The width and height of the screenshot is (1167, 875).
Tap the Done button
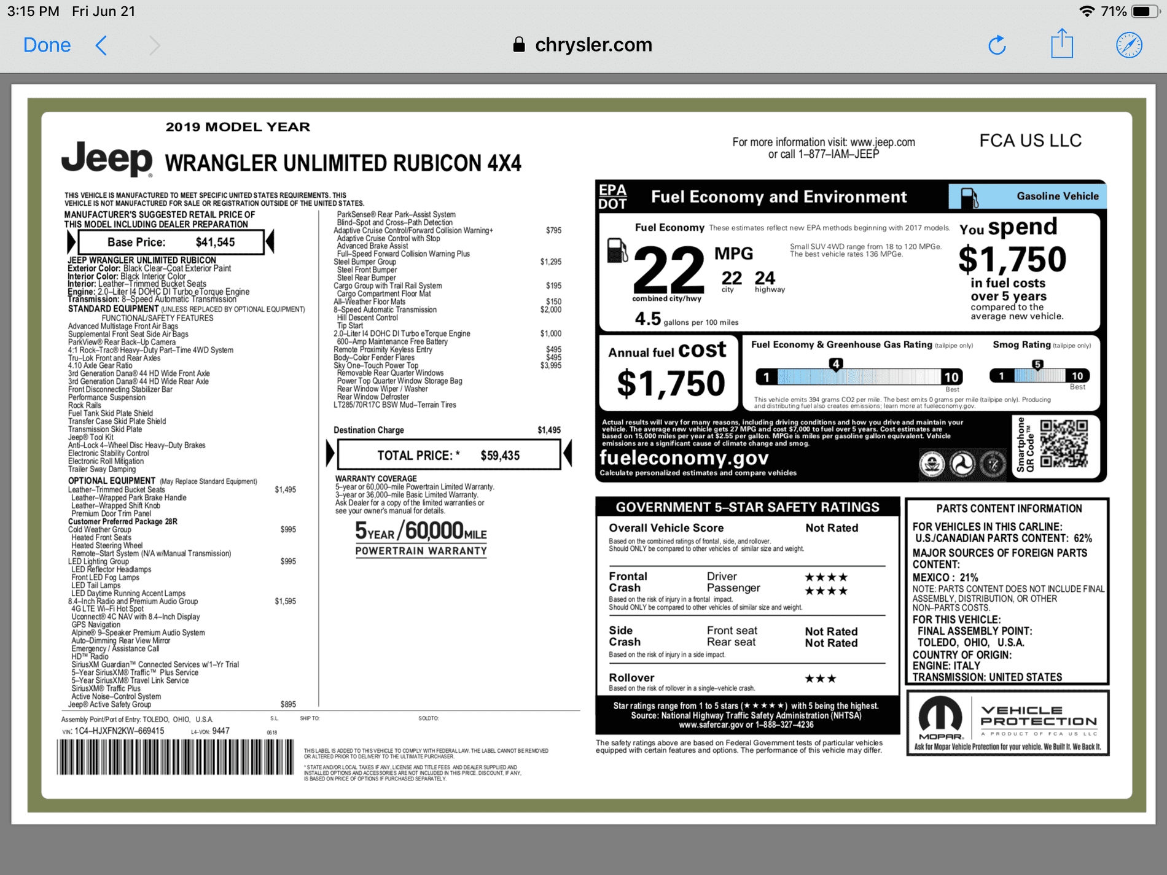click(47, 45)
